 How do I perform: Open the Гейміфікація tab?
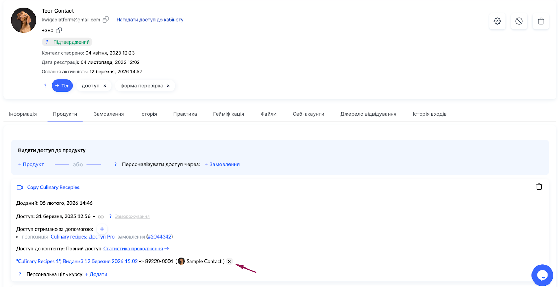228,114
